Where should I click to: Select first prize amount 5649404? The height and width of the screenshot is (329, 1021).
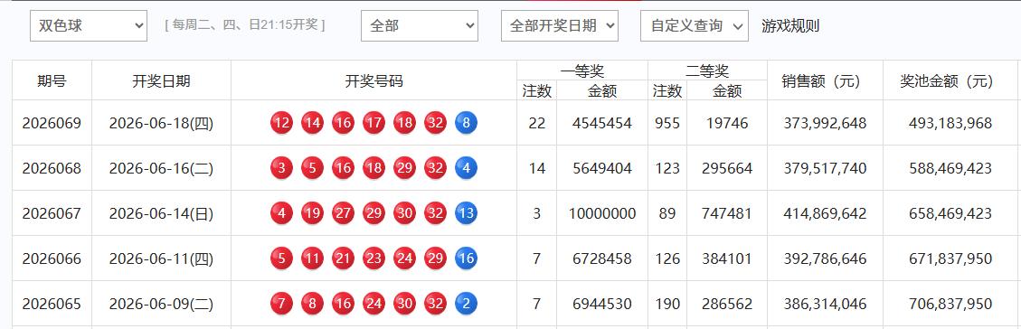(x=602, y=168)
